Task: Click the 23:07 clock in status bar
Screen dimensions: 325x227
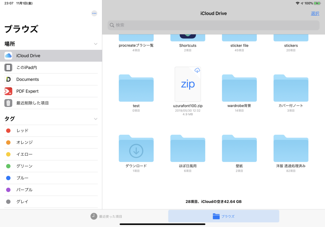Action: pyautogui.click(x=9, y=3)
